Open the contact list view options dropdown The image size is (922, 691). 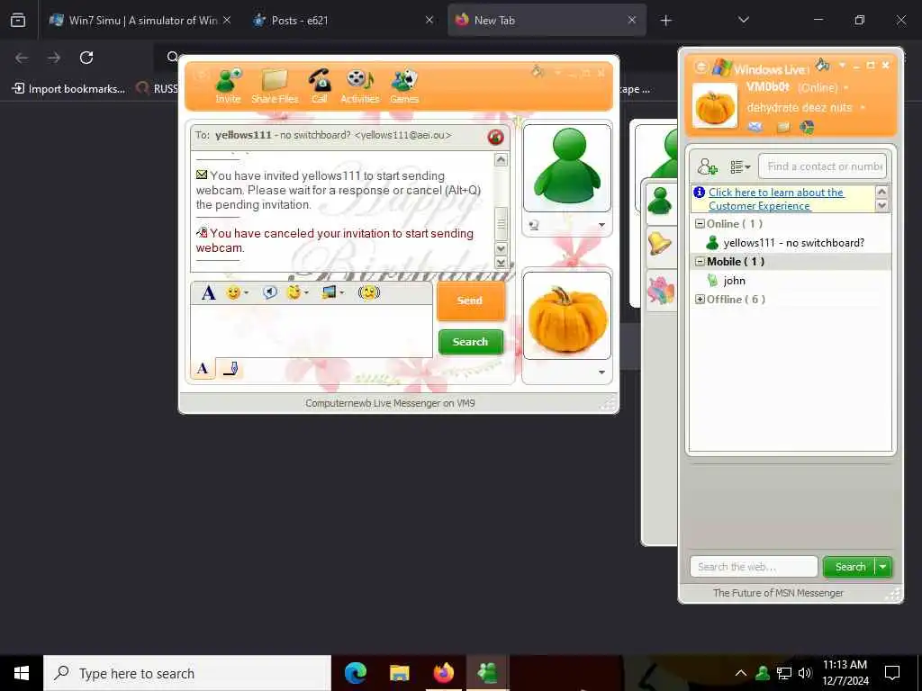740,166
